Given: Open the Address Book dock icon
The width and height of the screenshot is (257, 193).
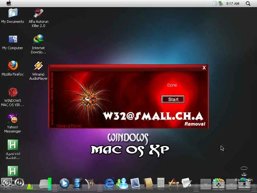Looking at the screenshot, I should coord(148,183).
